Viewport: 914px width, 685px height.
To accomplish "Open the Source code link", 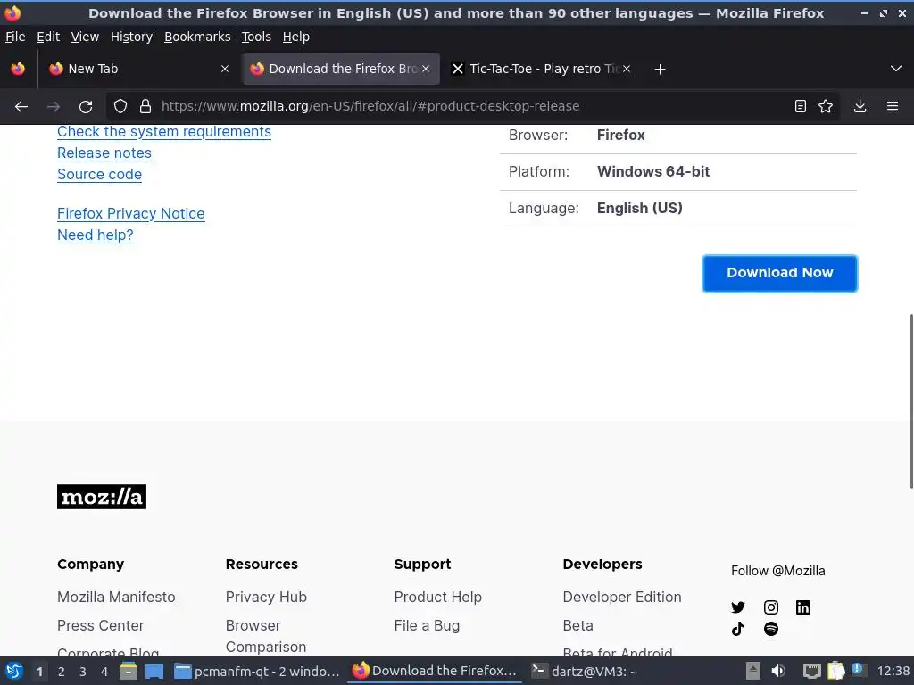I will pyautogui.click(x=100, y=174).
